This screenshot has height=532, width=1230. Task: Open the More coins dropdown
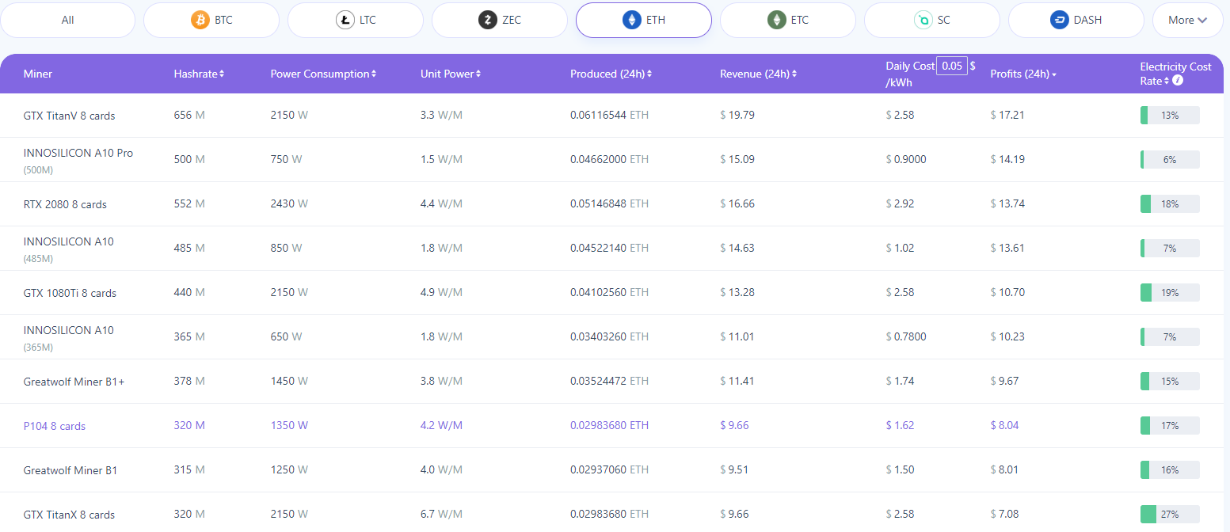pos(1188,19)
